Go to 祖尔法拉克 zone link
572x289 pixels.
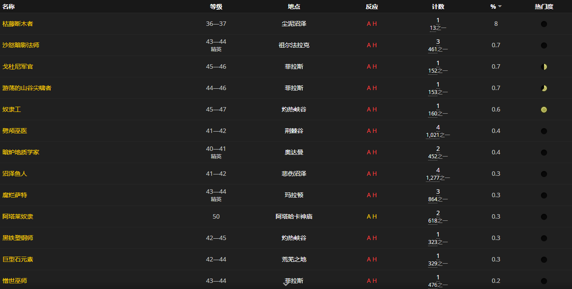(x=294, y=45)
